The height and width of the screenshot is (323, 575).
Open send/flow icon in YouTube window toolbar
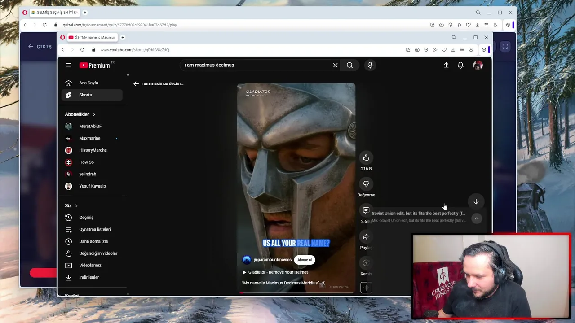tap(435, 50)
